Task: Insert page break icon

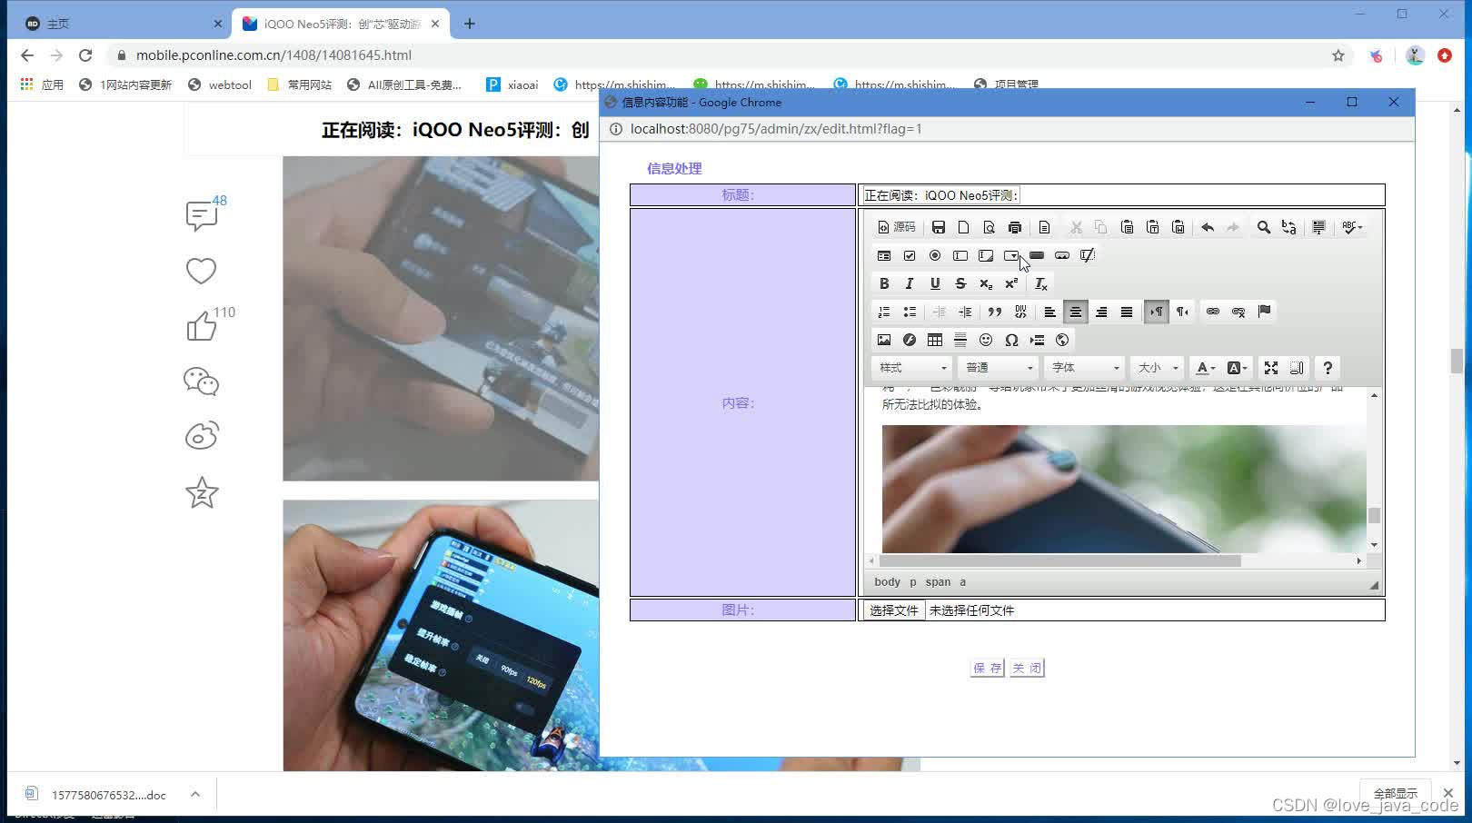Action: [1037, 340]
